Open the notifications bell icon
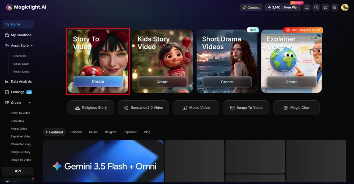 [x=307, y=8]
